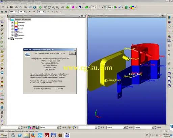Viewport: 173px width, 138px height.
Task: Click the Lamp_4way label in the graph
Action: click(136, 74)
